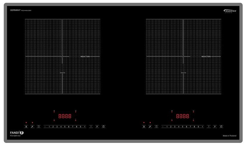Set left zone power level to 2
The image size is (246, 145).
pos(53,127)
